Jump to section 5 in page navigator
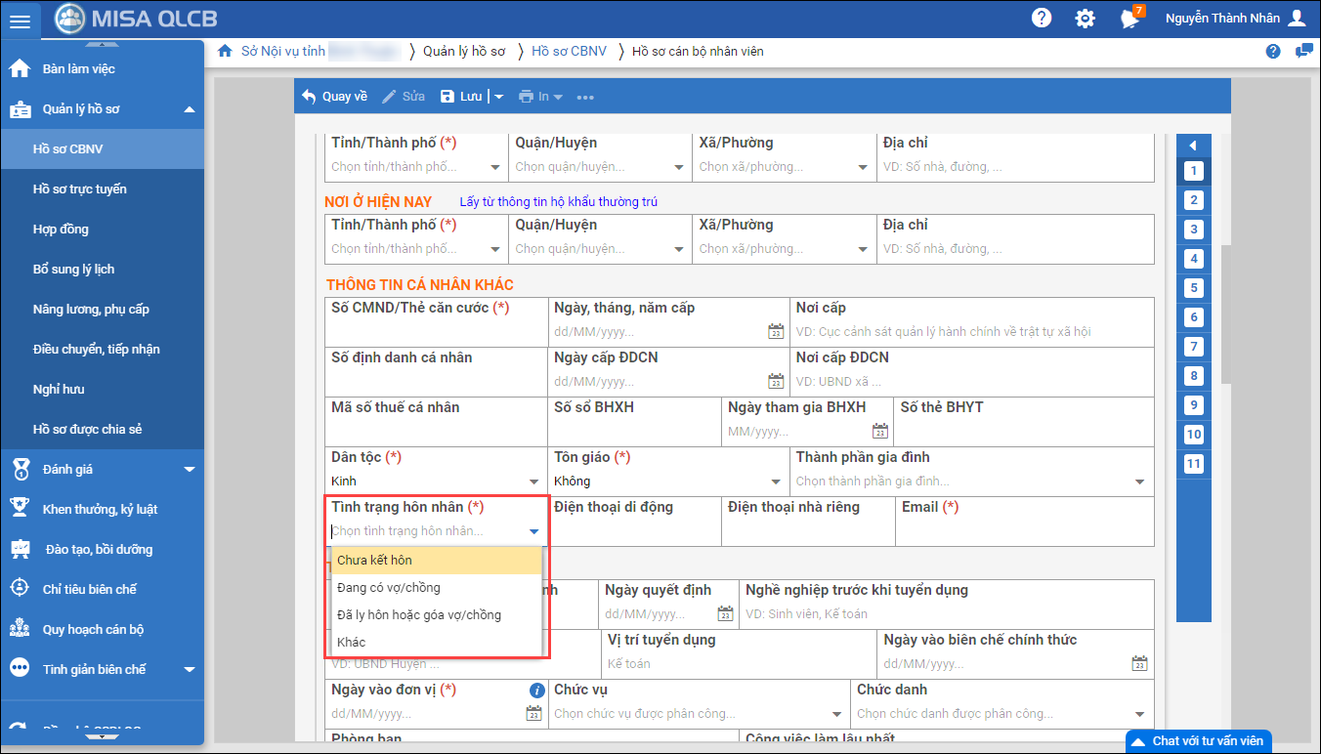 click(x=1193, y=288)
